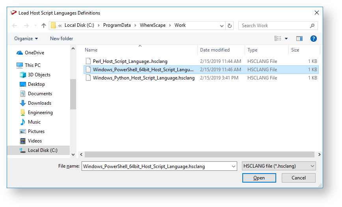342x207 pixels.
Task: Click the Perl file's document icon
Action: coord(88,61)
